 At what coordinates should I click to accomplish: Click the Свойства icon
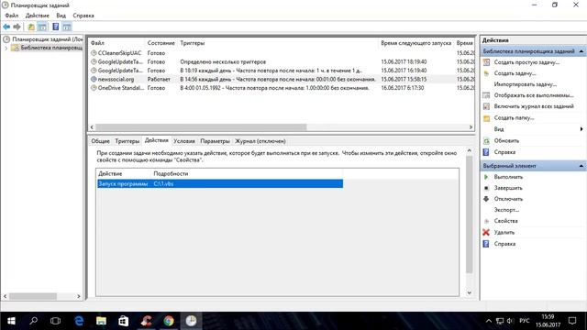click(x=486, y=221)
